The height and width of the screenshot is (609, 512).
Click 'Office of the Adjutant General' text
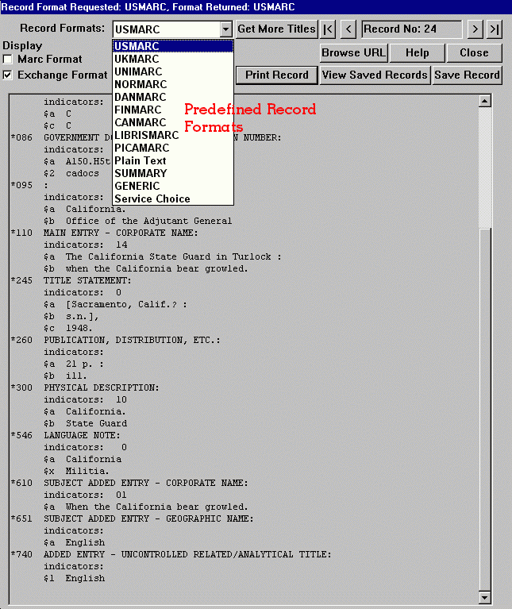149,221
